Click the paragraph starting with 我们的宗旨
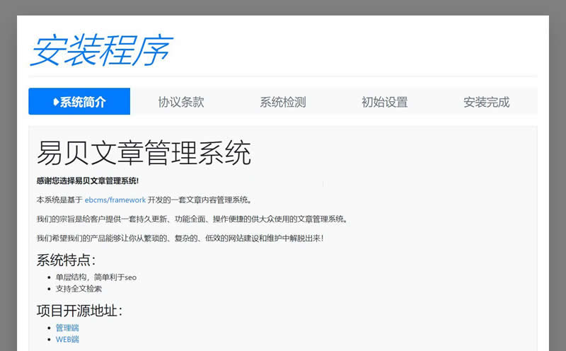 [191, 219]
